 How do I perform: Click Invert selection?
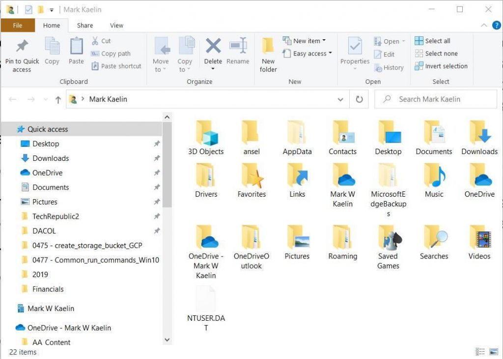tap(440, 66)
